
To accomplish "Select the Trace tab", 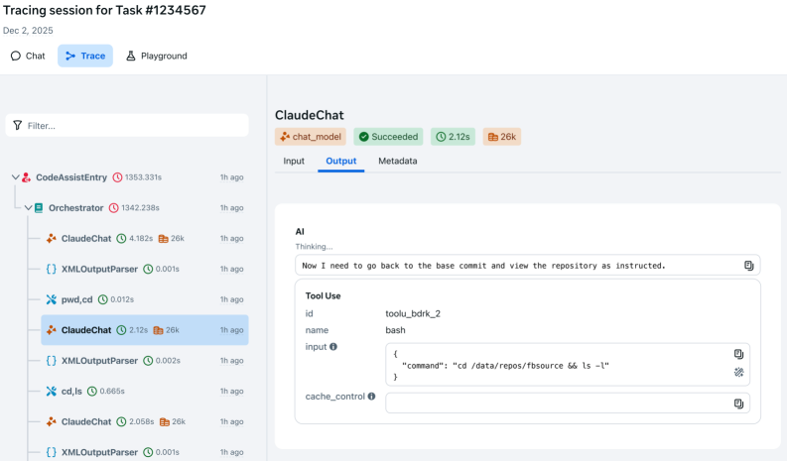I will click(x=85, y=56).
